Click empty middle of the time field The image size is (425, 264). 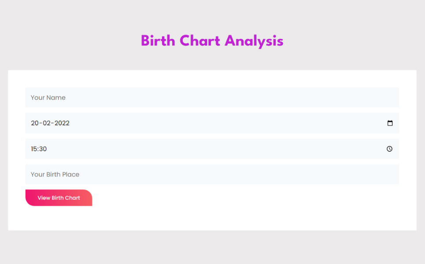(x=212, y=149)
